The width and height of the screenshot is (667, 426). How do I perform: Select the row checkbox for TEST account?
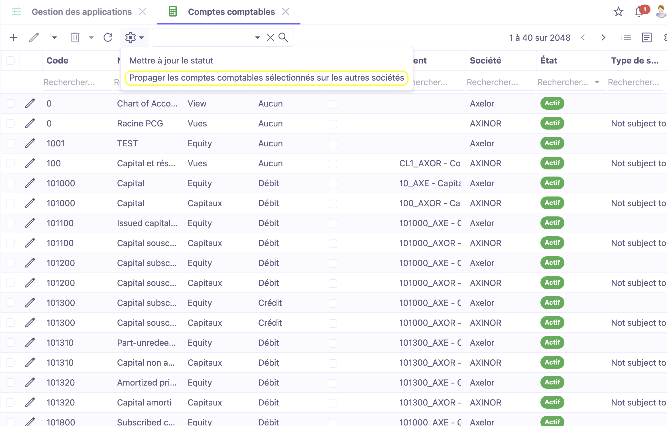click(x=10, y=143)
